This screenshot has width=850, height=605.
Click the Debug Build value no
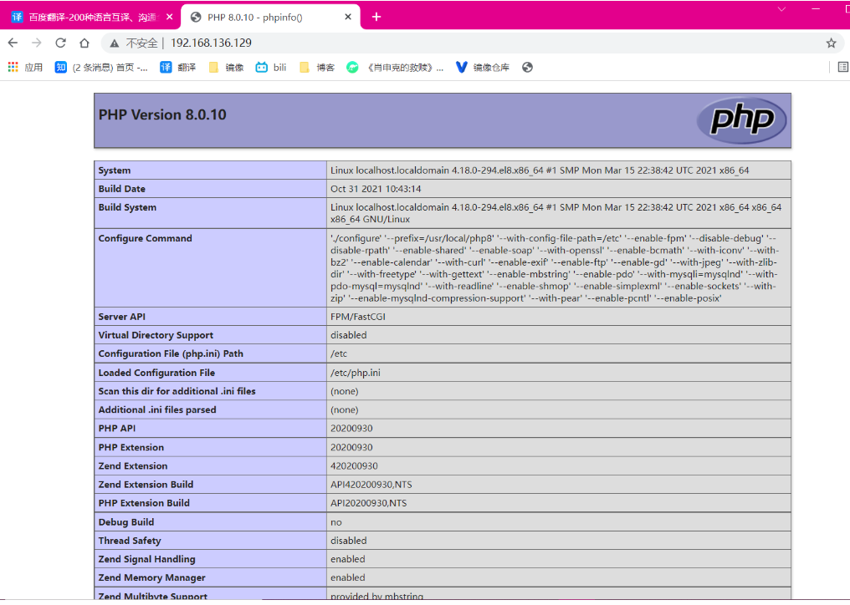pyautogui.click(x=336, y=522)
